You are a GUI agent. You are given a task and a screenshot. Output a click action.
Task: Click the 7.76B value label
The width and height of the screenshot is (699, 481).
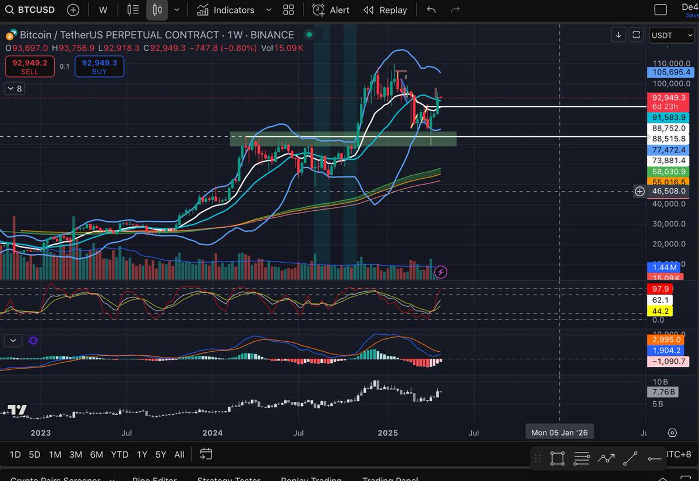point(663,392)
